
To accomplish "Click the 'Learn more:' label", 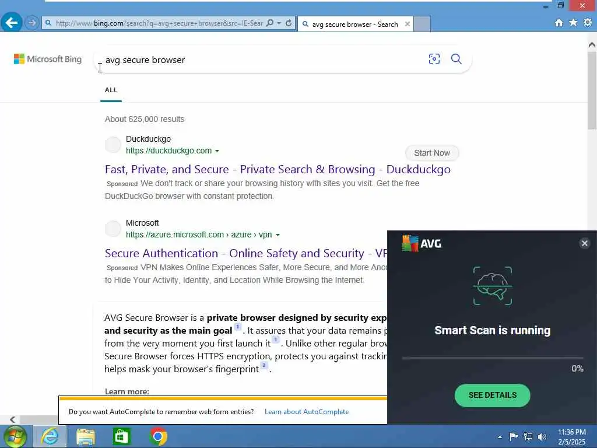I will tap(127, 391).
